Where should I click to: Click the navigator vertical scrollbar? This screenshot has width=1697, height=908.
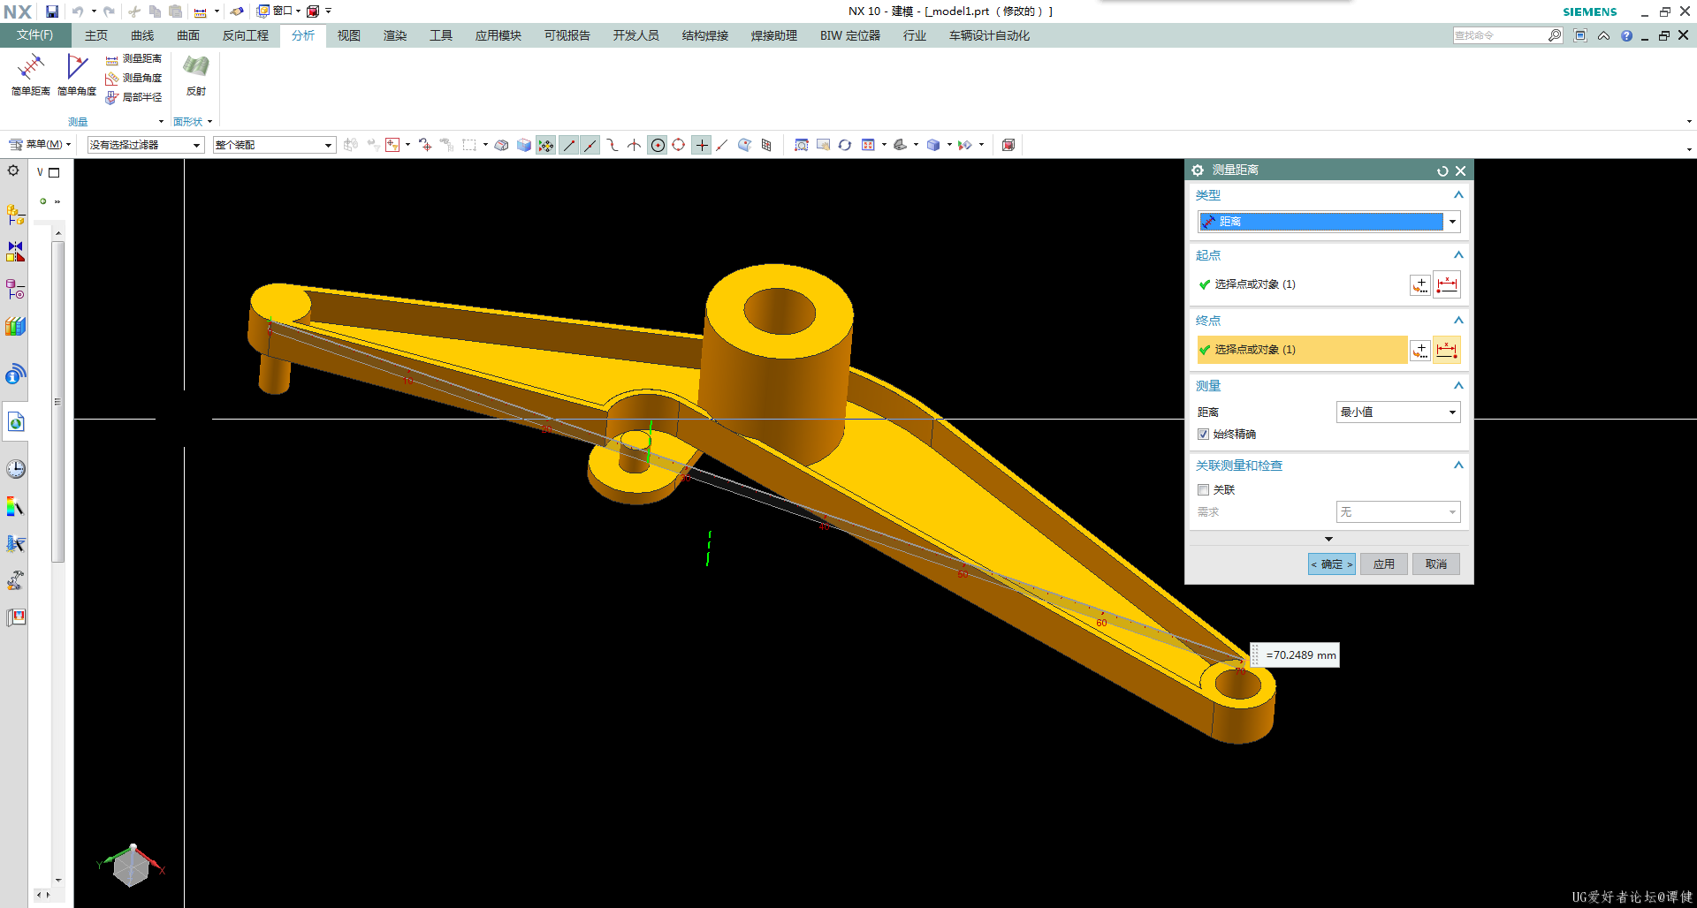[58, 402]
